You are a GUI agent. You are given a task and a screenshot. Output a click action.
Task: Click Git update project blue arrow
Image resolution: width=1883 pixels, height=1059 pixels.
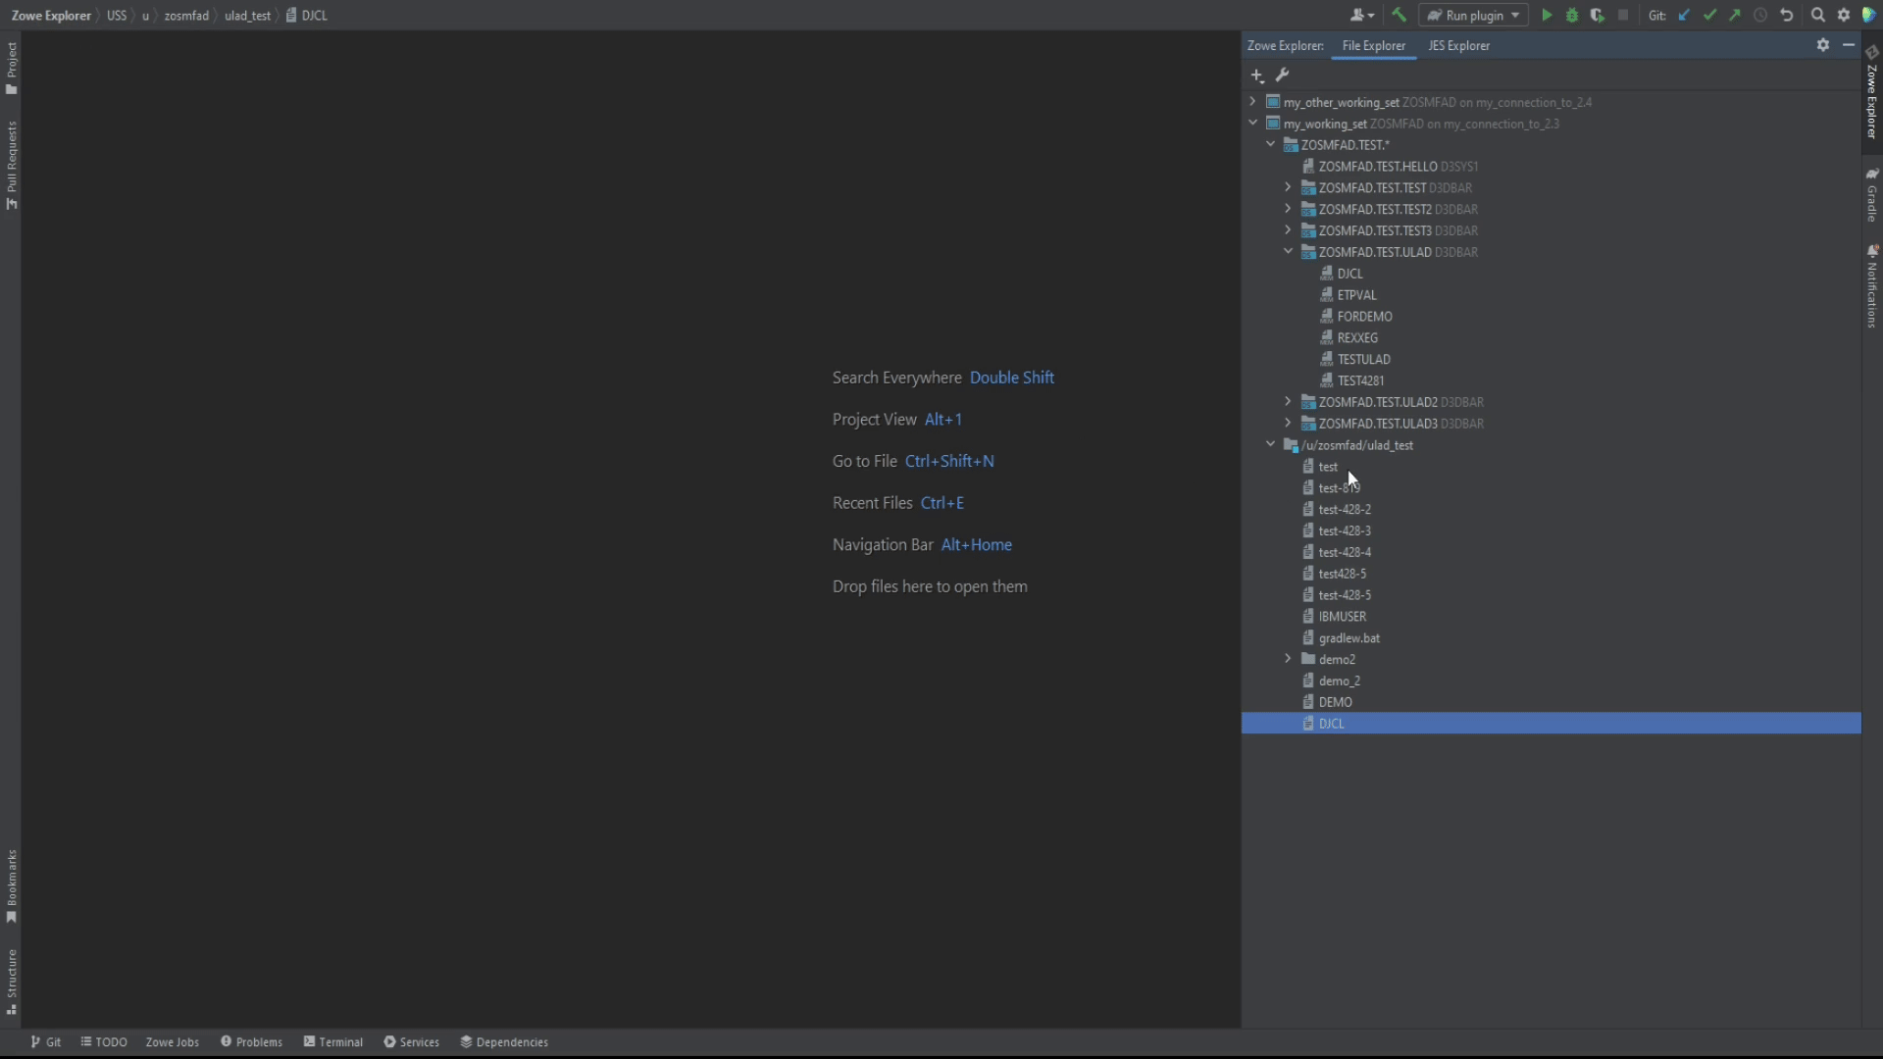pos(1685,15)
